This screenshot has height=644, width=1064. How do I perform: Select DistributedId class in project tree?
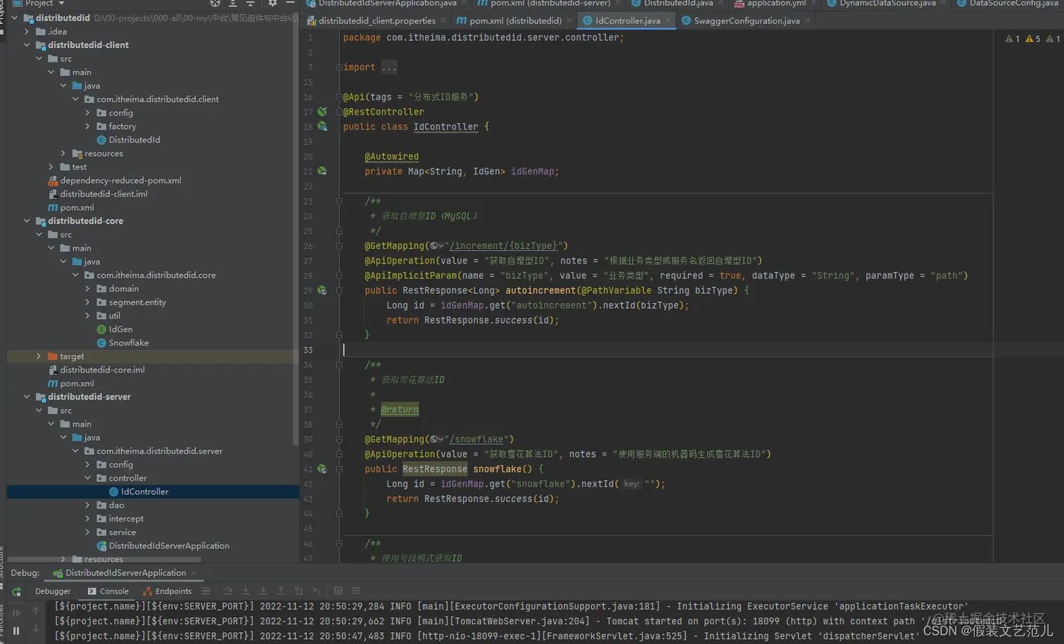click(128, 140)
